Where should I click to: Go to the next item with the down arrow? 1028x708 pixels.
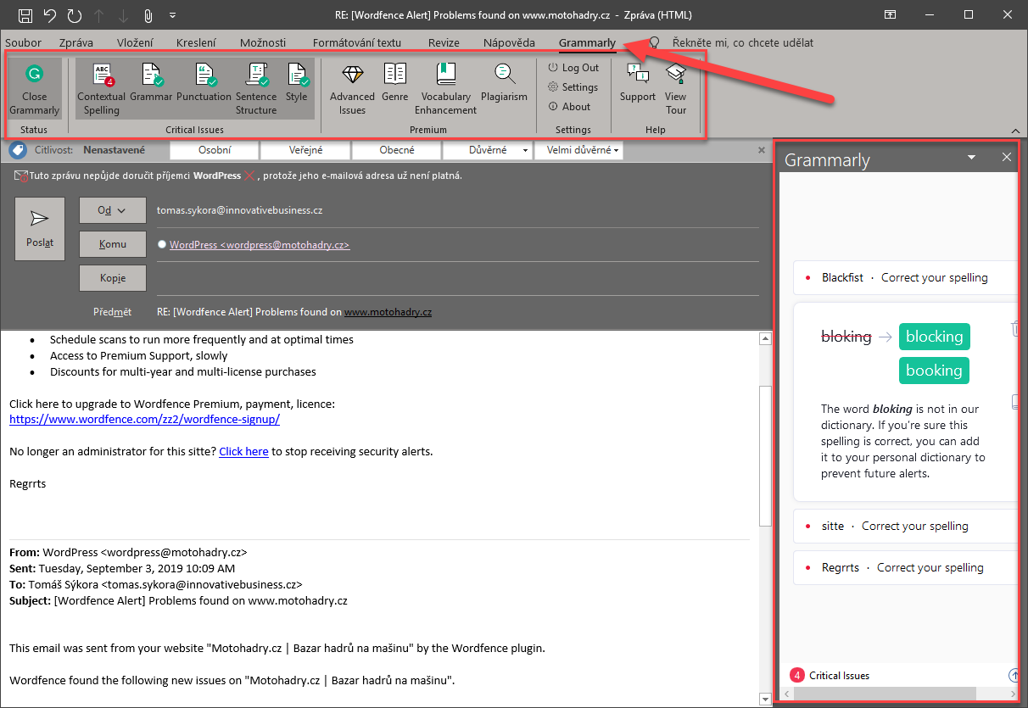click(x=123, y=15)
